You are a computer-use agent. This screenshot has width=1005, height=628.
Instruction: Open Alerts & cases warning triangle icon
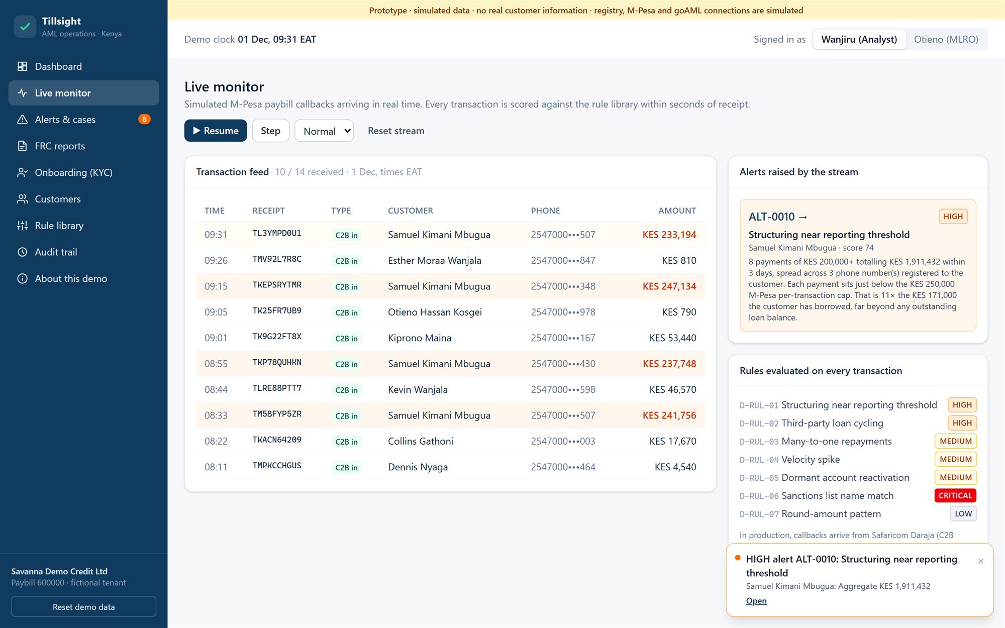(x=22, y=120)
